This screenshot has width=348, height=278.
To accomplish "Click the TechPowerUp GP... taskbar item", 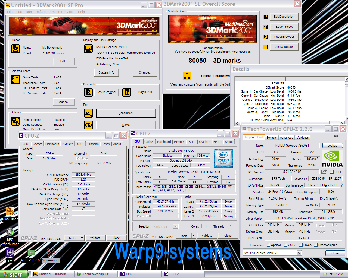I will tap(96, 274).
